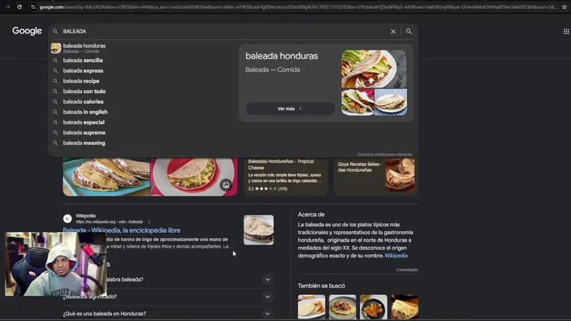571x321 pixels.
Task: Click the Wikipedia result thumbnail image
Action: (258, 229)
